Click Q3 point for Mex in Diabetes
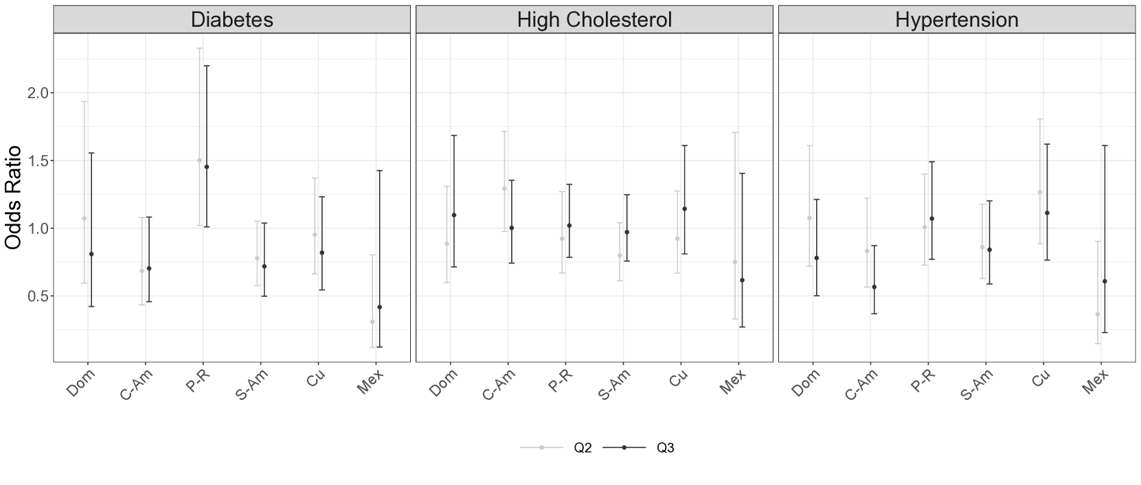Viewport: 1141px width, 485px height. (x=379, y=307)
